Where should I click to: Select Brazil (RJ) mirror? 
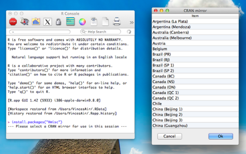(195, 60)
